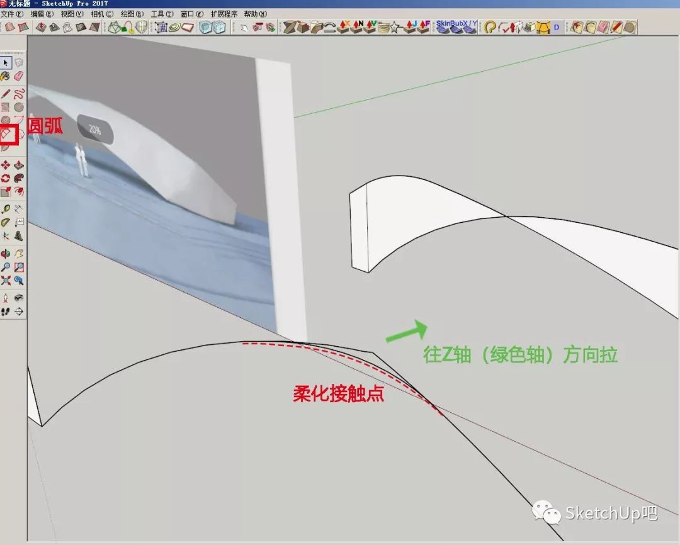Select the Push/Pull tool
Image resolution: width=680 pixels, height=545 pixels.
tap(19, 165)
